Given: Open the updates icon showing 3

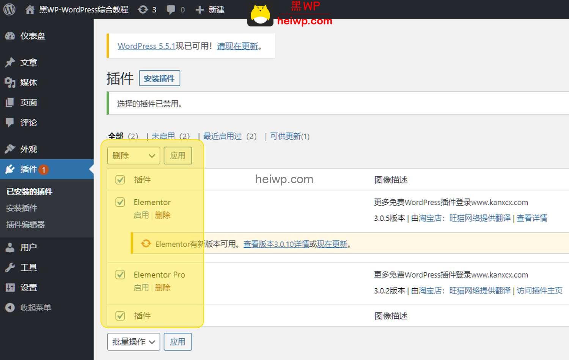Looking at the screenshot, I should 143,9.
